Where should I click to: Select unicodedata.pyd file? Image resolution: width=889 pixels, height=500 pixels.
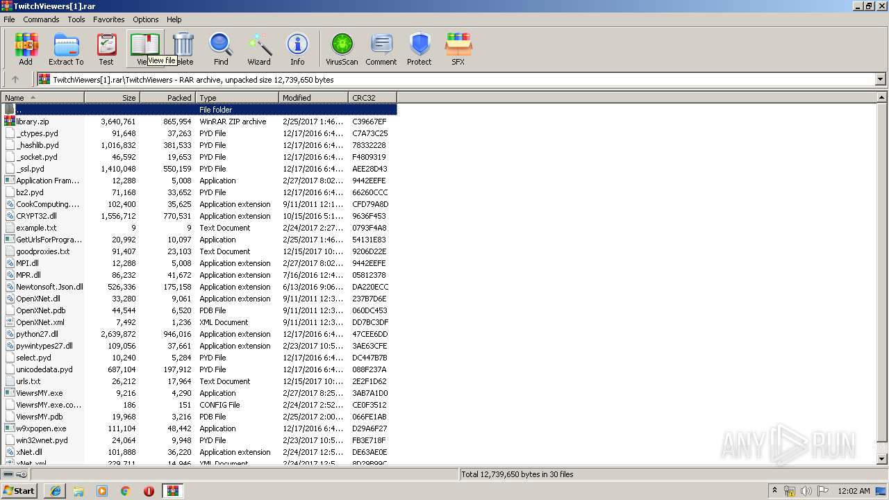click(x=44, y=369)
